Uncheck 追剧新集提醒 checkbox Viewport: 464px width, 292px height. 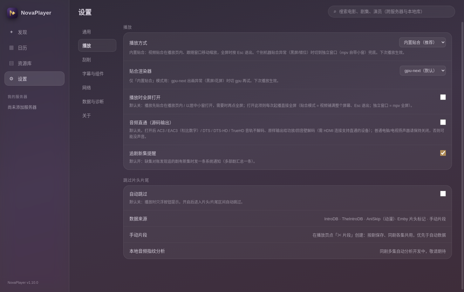[443, 153]
